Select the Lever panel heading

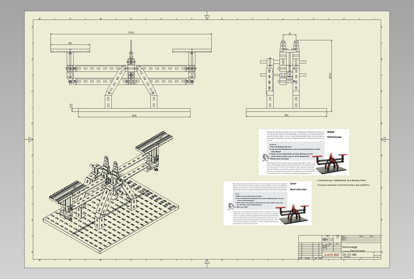pyautogui.click(x=293, y=184)
